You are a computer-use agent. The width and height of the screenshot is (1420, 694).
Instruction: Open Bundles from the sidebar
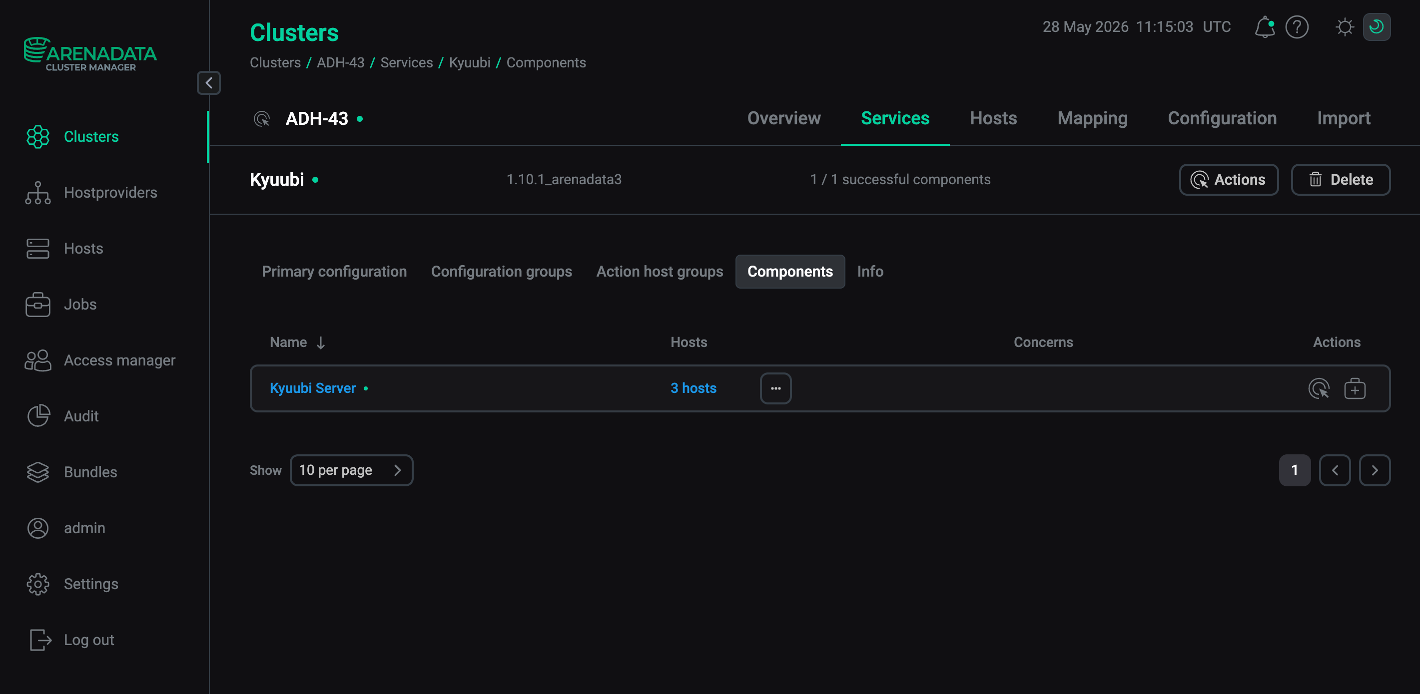pyautogui.click(x=90, y=472)
